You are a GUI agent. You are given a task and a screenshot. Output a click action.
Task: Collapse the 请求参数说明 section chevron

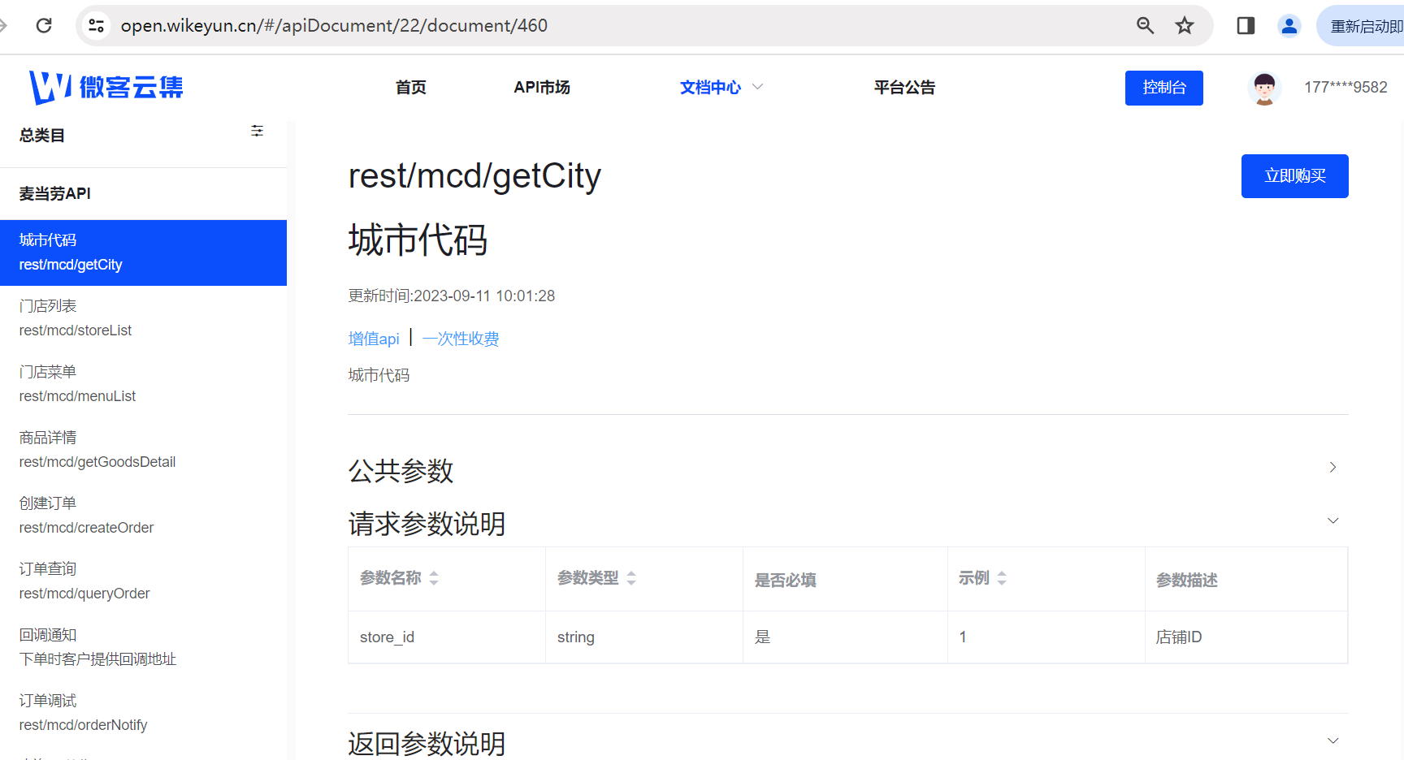click(1332, 520)
